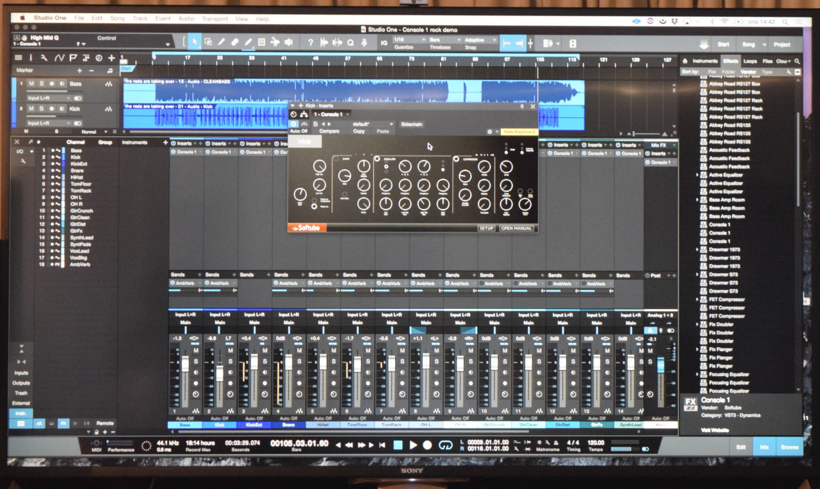Open the Inspector 'i' icon
This screenshot has width=820, height=489.
pyautogui.click(x=31, y=58)
